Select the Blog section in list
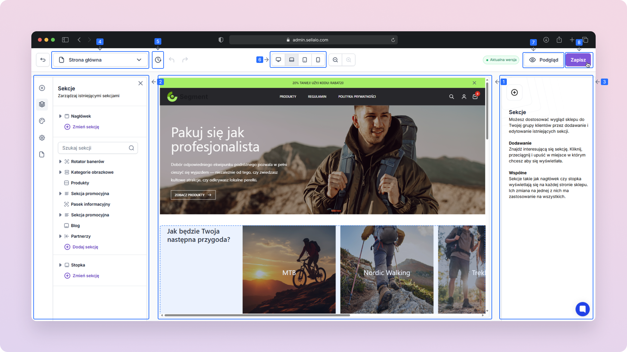 click(x=75, y=226)
